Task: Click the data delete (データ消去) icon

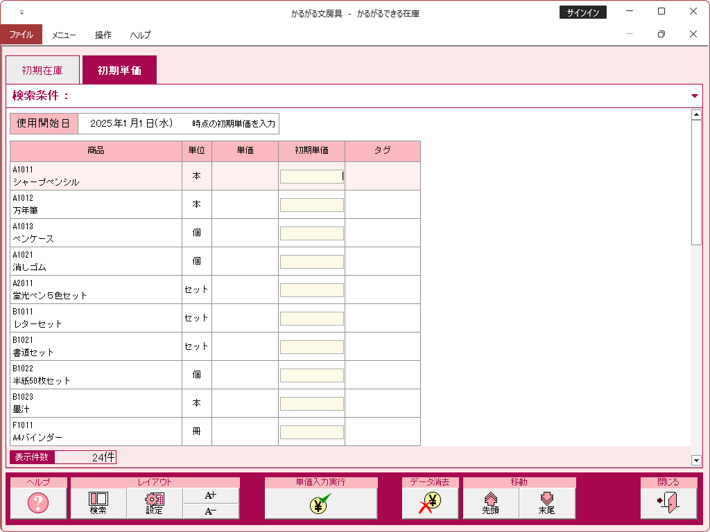Action: pos(430,503)
